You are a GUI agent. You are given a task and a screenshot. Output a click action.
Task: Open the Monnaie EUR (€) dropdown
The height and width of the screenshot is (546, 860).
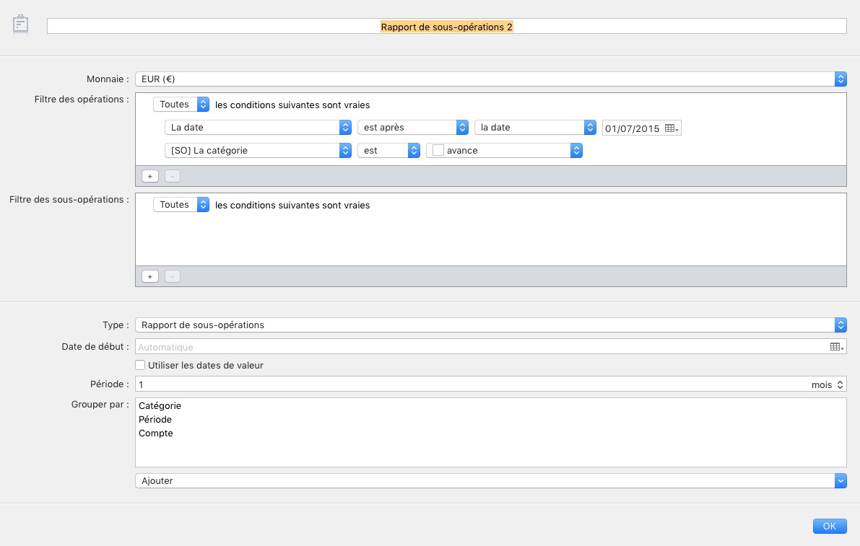click(x=490, y=79)
